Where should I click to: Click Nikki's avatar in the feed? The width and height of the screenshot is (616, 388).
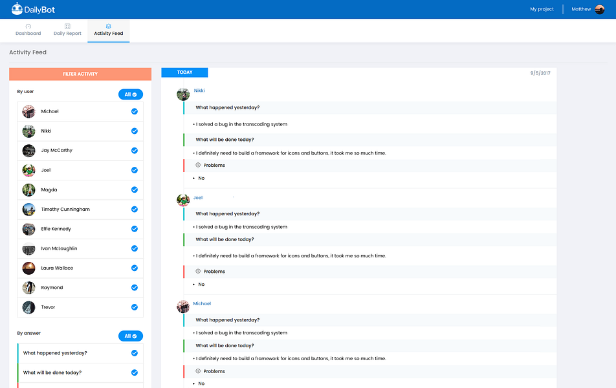click(183, 94)
